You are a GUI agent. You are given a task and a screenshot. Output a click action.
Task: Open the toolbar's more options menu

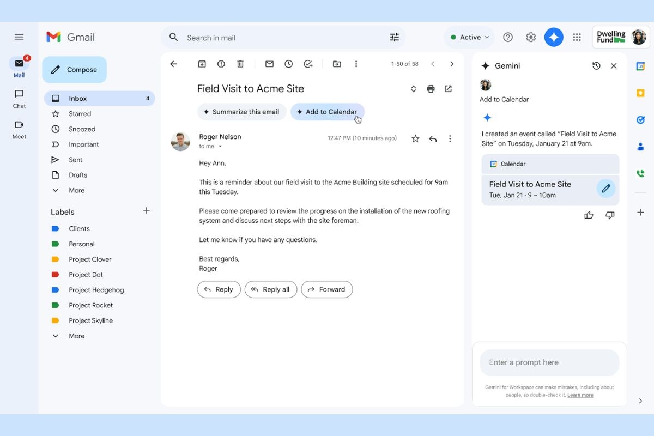356,64
